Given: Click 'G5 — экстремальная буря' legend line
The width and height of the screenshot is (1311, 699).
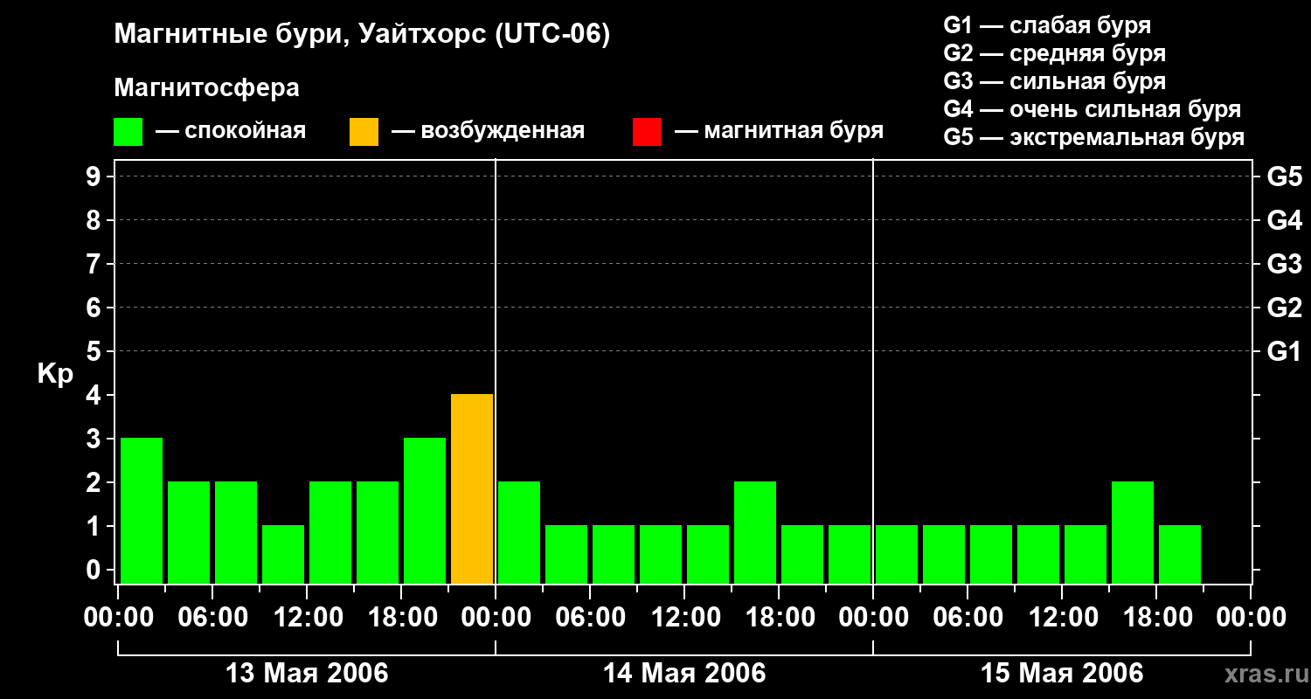Looking at the screenshot, I should click(1094, 137).
